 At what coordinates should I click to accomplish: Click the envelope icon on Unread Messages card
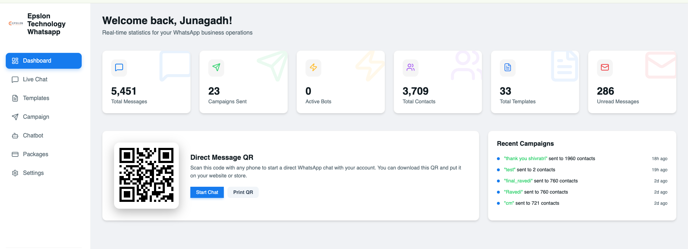(x=605, y=68)
